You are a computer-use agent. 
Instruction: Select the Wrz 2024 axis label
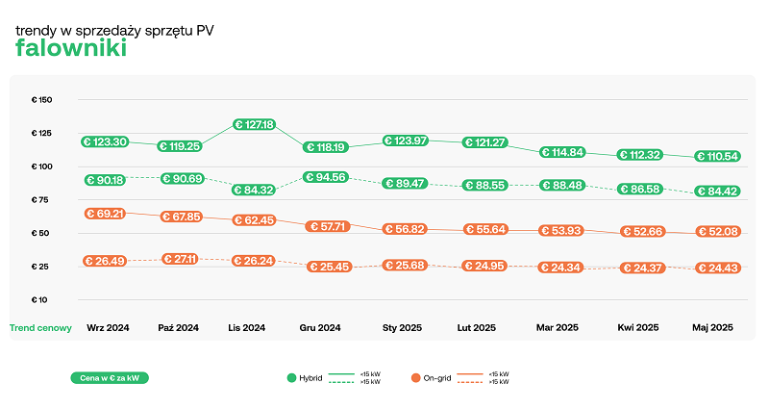tap(108, 328)
